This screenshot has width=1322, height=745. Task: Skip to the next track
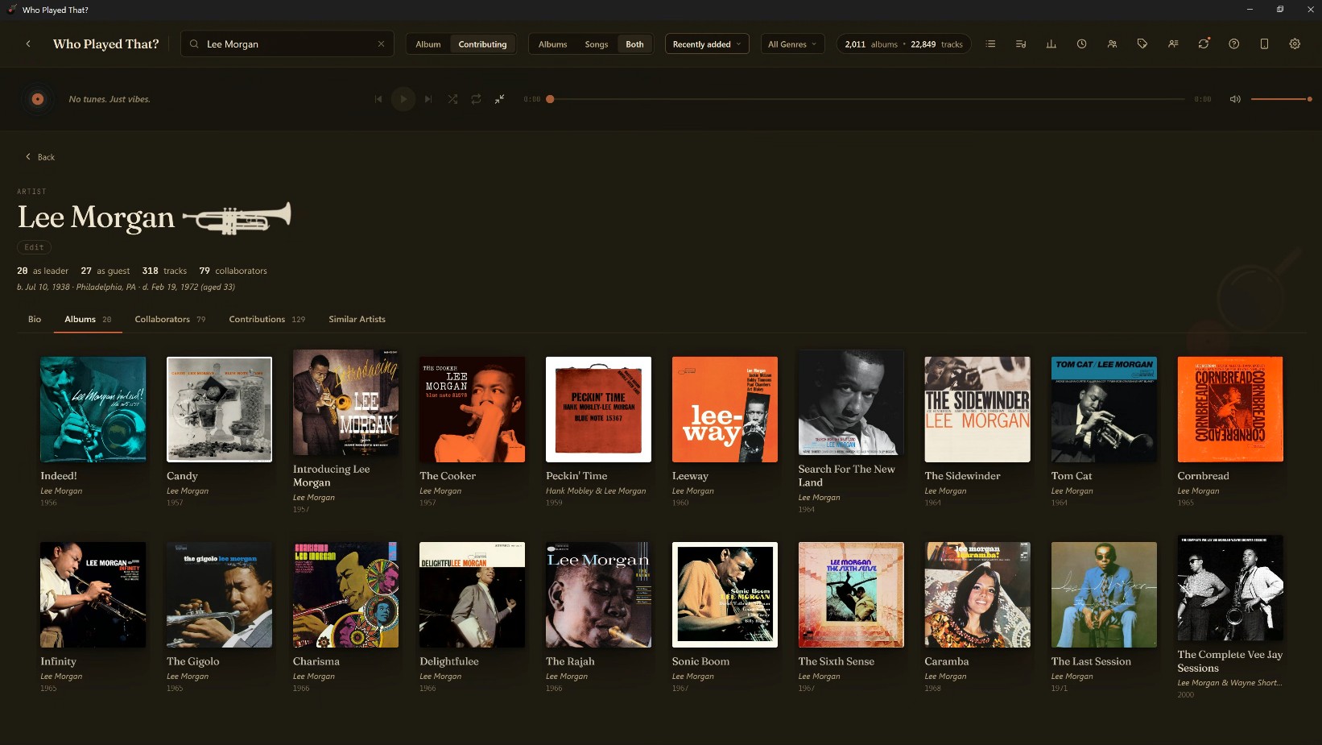(428, 99)
